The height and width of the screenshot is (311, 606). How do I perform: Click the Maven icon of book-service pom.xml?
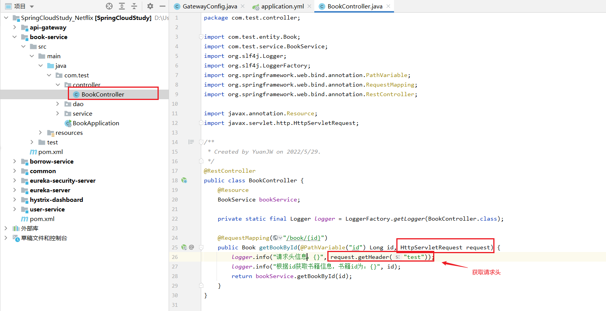pyautogui.click(x=33, y=152)
